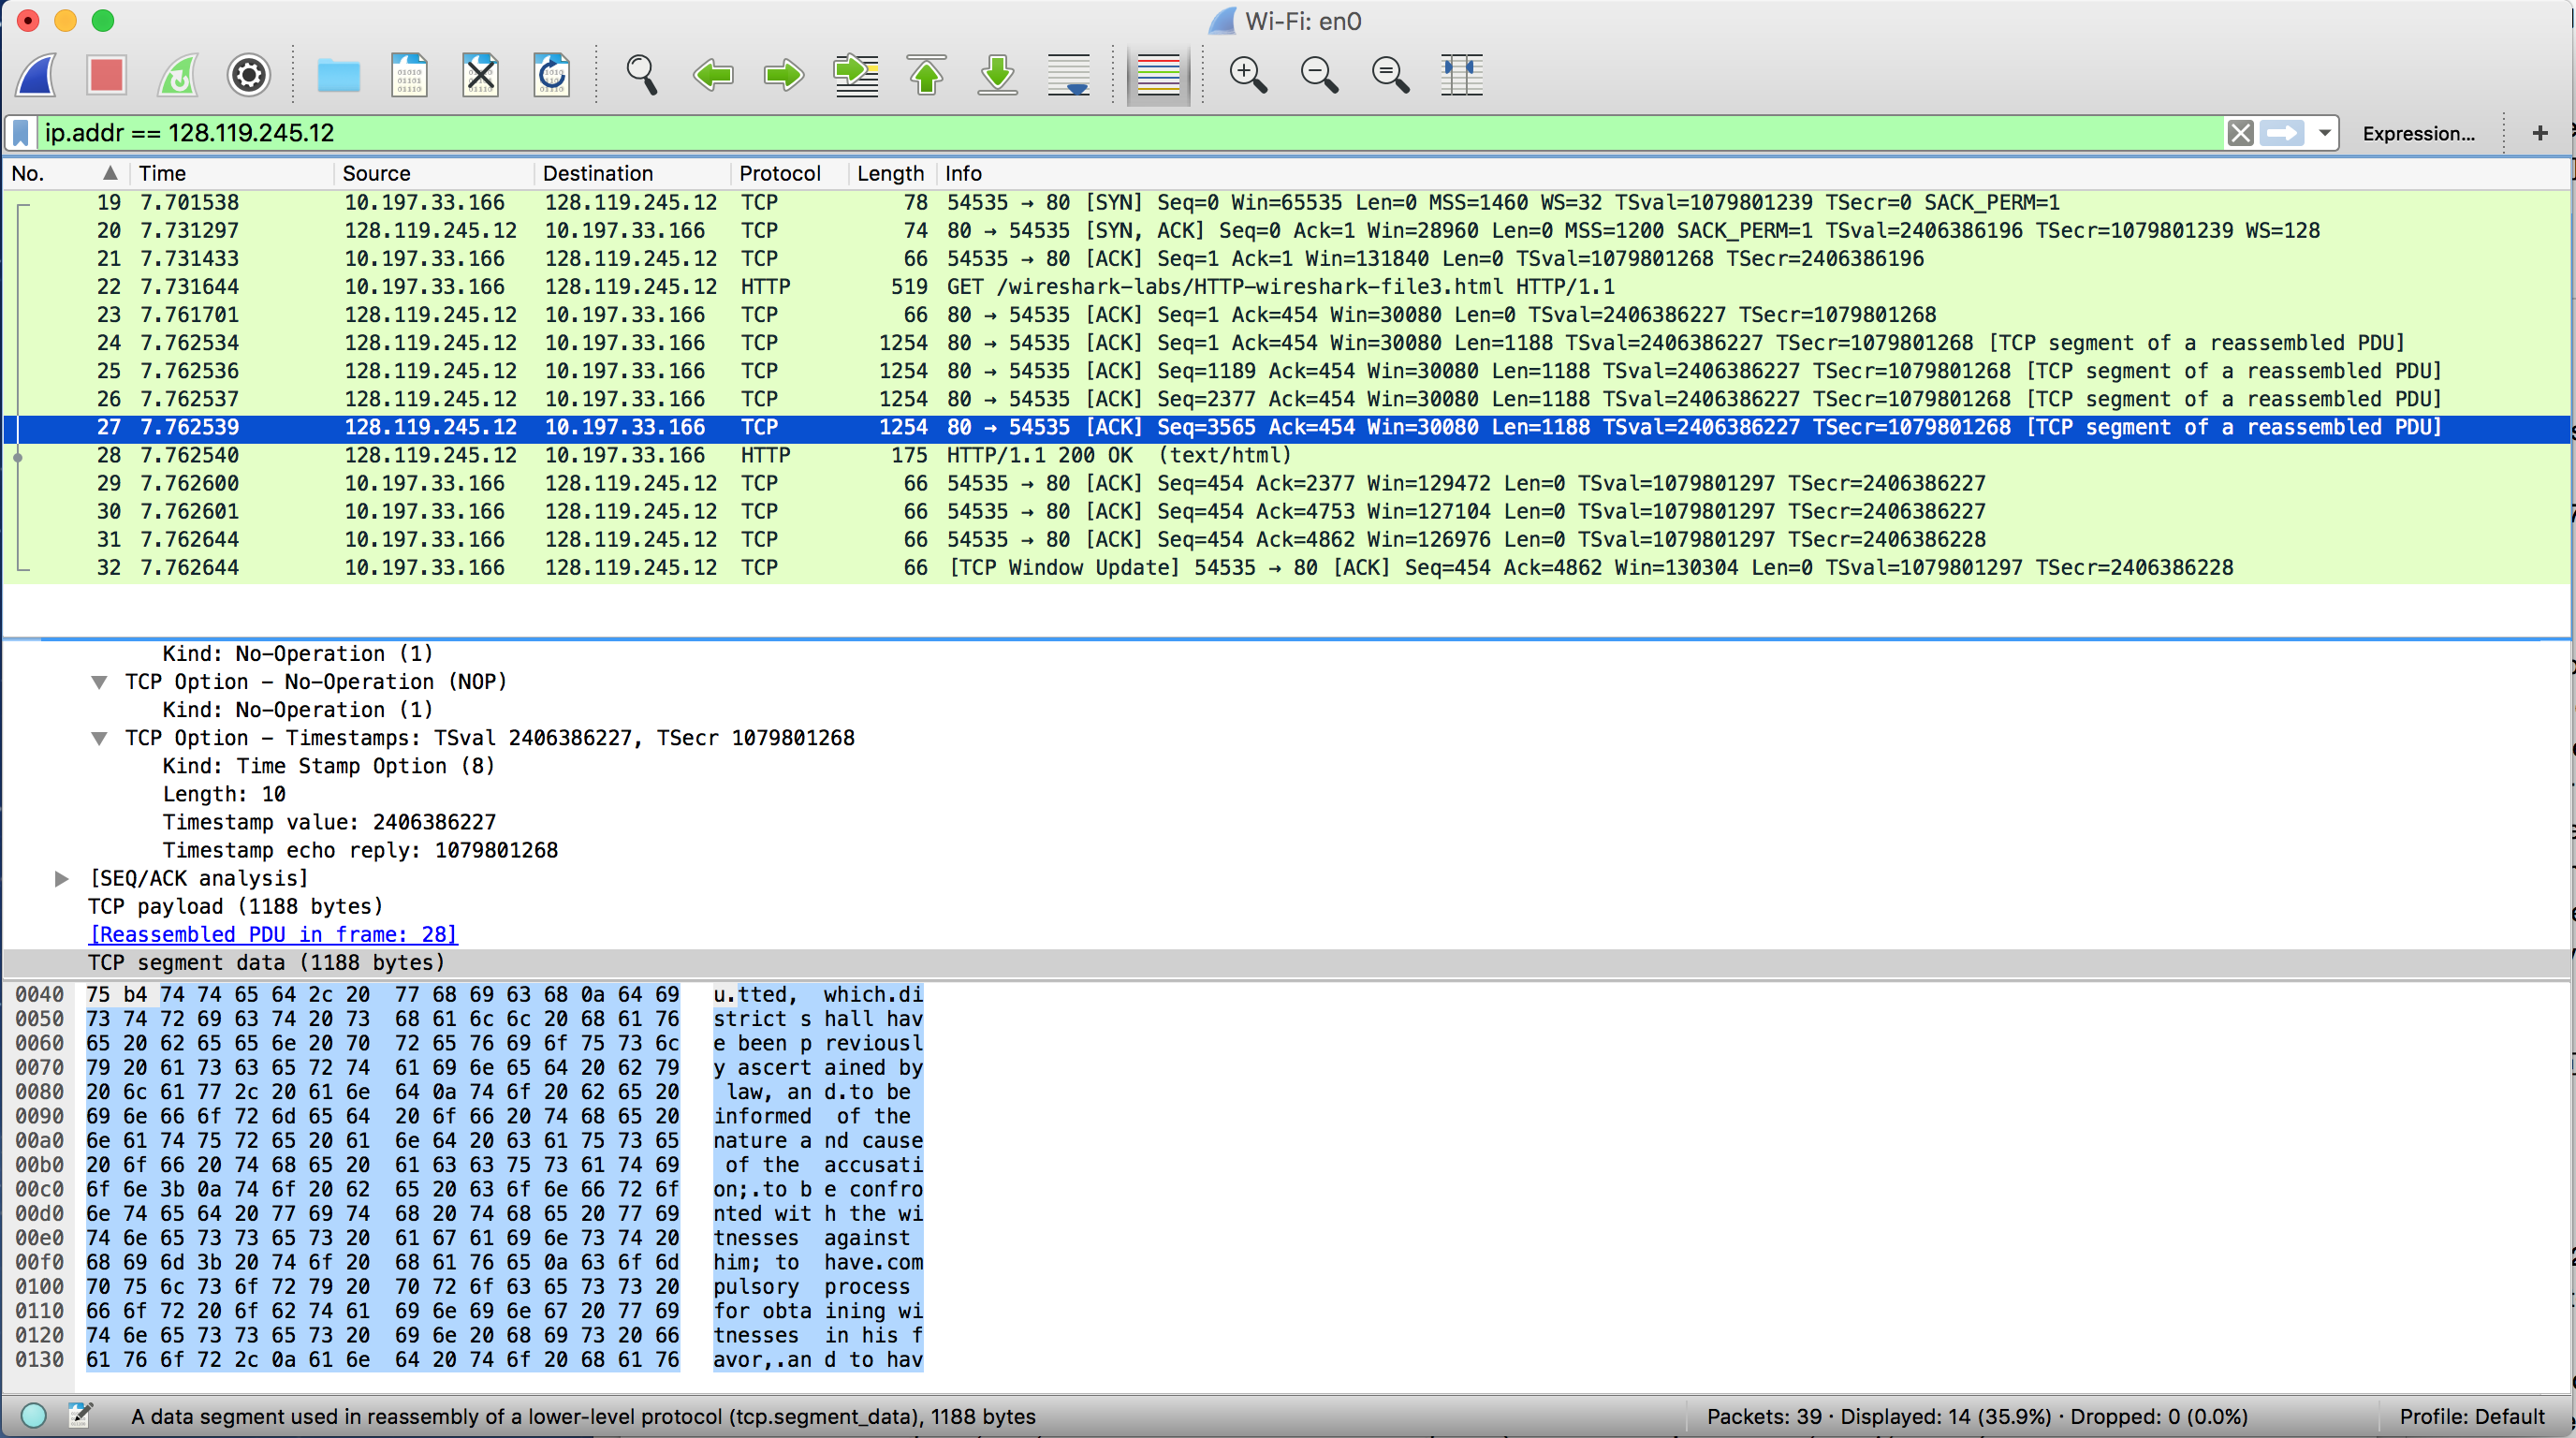Restart the current capture with the green fin icon

(x=178, y=75)
